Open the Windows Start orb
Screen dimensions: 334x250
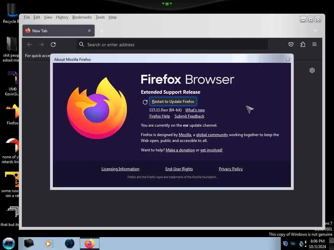9,243
